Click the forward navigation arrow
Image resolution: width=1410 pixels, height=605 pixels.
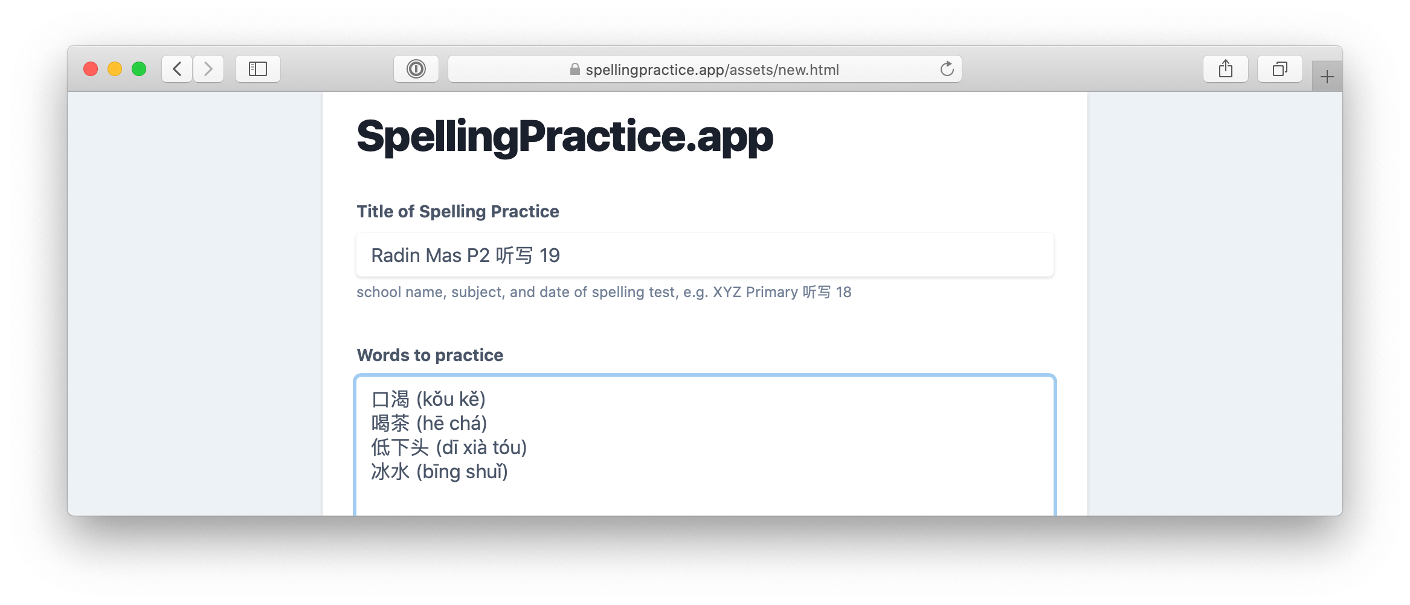208,69
